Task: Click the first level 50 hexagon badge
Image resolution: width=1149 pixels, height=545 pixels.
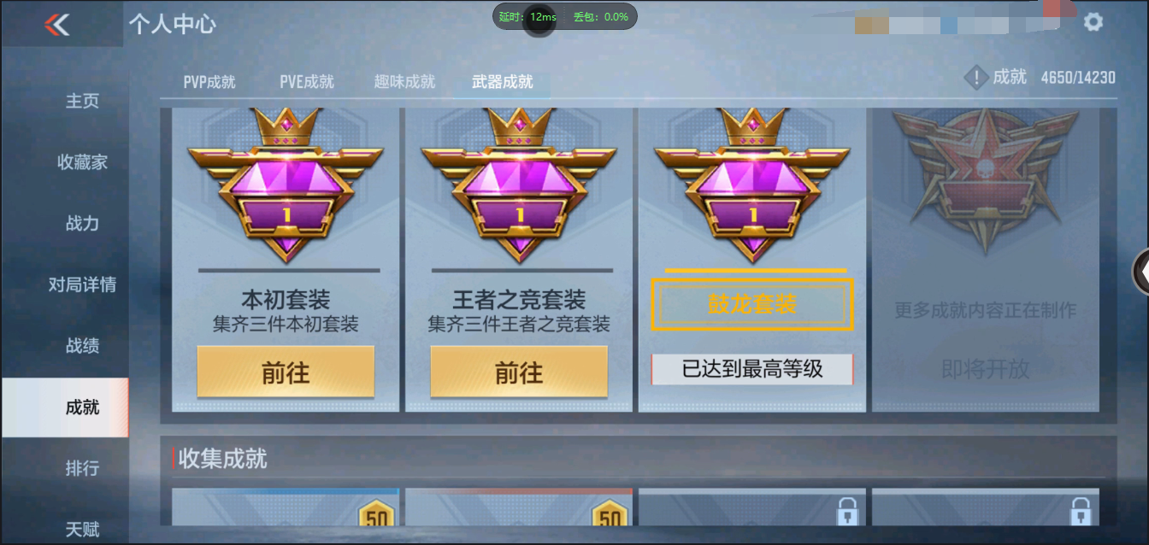Action: tap(377, 515)
